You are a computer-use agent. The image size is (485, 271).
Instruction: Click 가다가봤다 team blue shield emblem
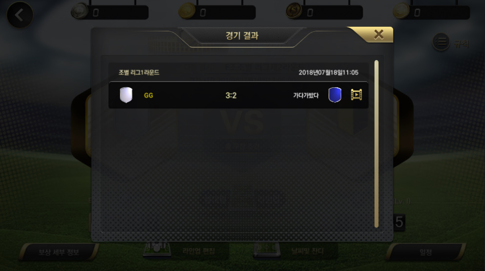(x=335, y=95)
